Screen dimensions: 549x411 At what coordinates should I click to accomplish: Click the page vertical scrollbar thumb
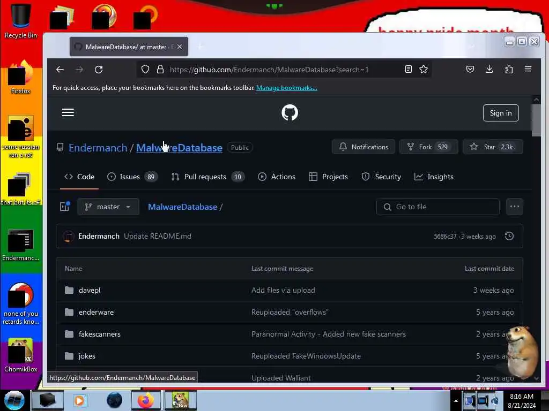536,120
